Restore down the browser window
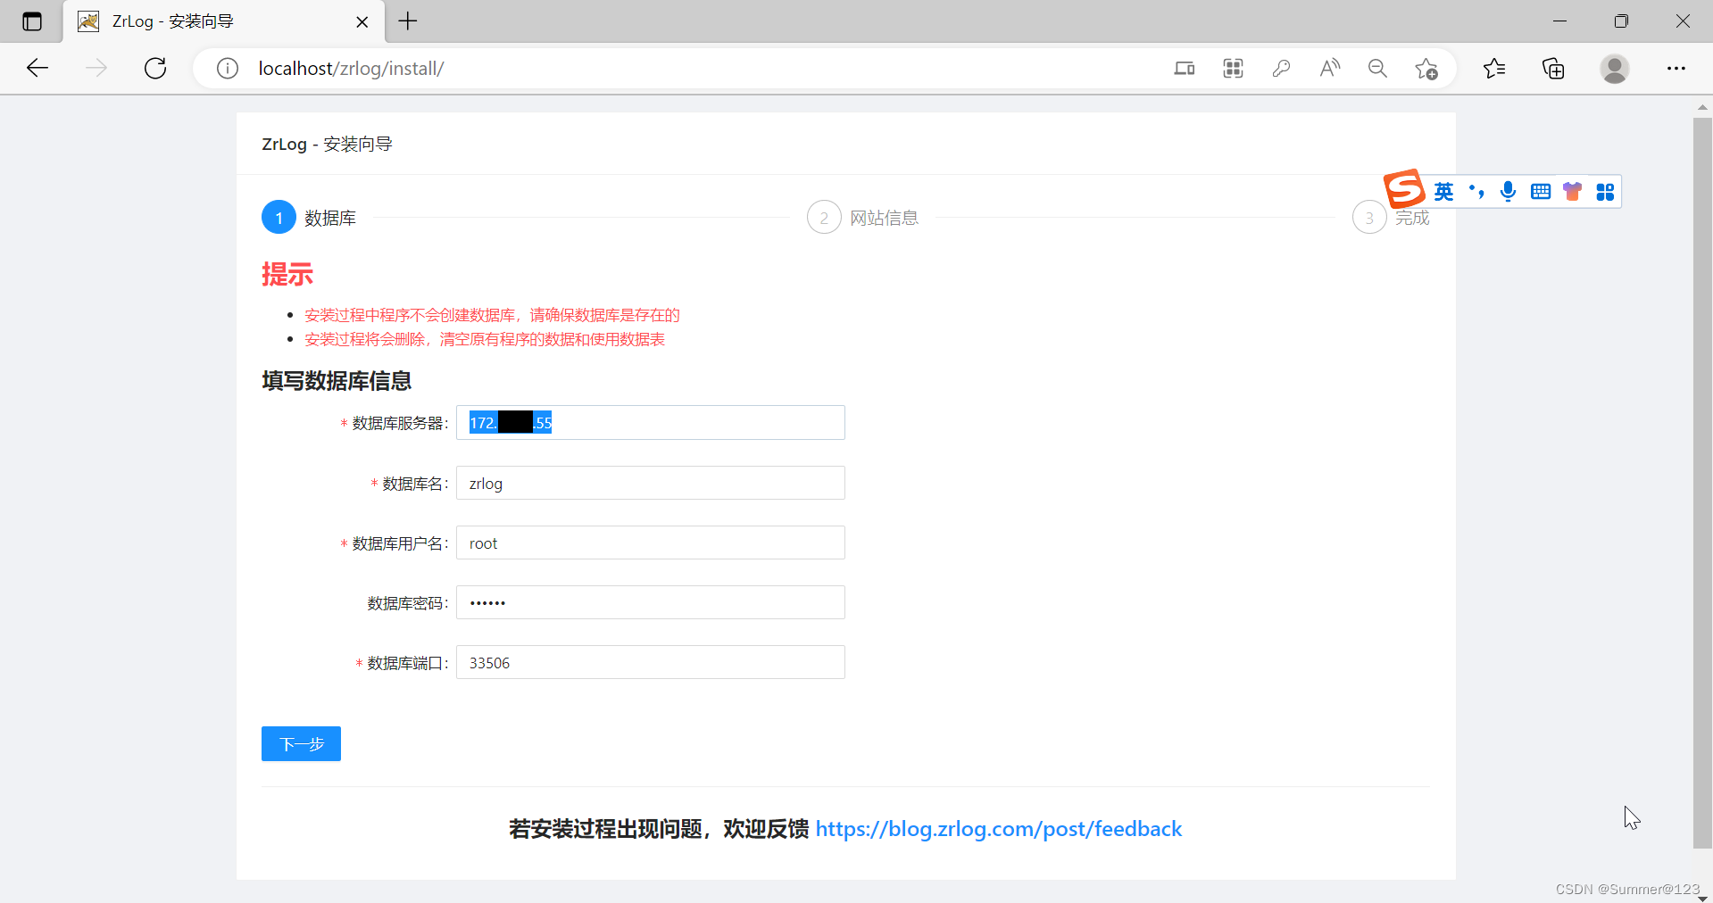The height and width of the screenshot is (903, 1713). click(1621, 21)
